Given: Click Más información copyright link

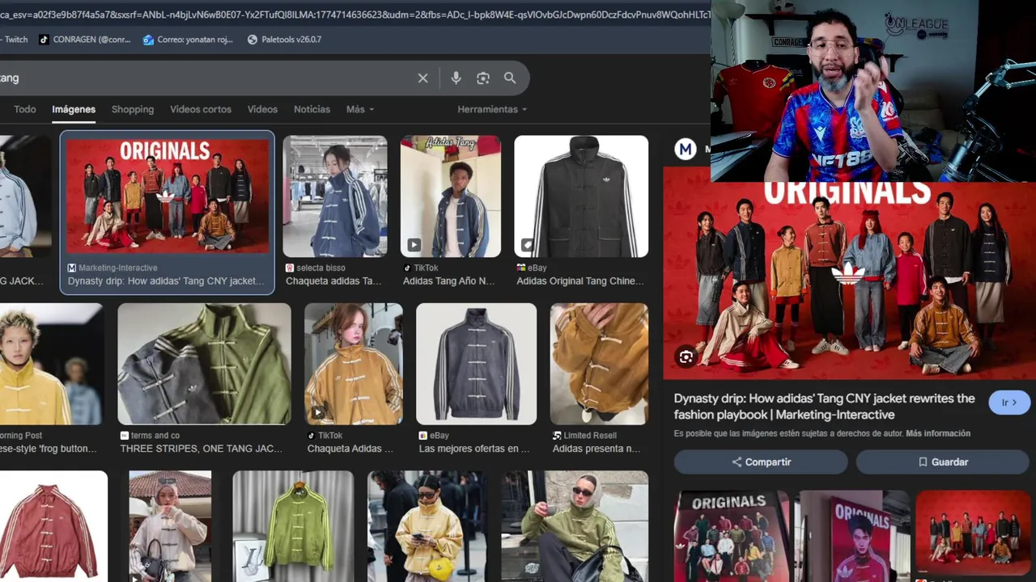Looking at the screenshot, I should point(938,433).
